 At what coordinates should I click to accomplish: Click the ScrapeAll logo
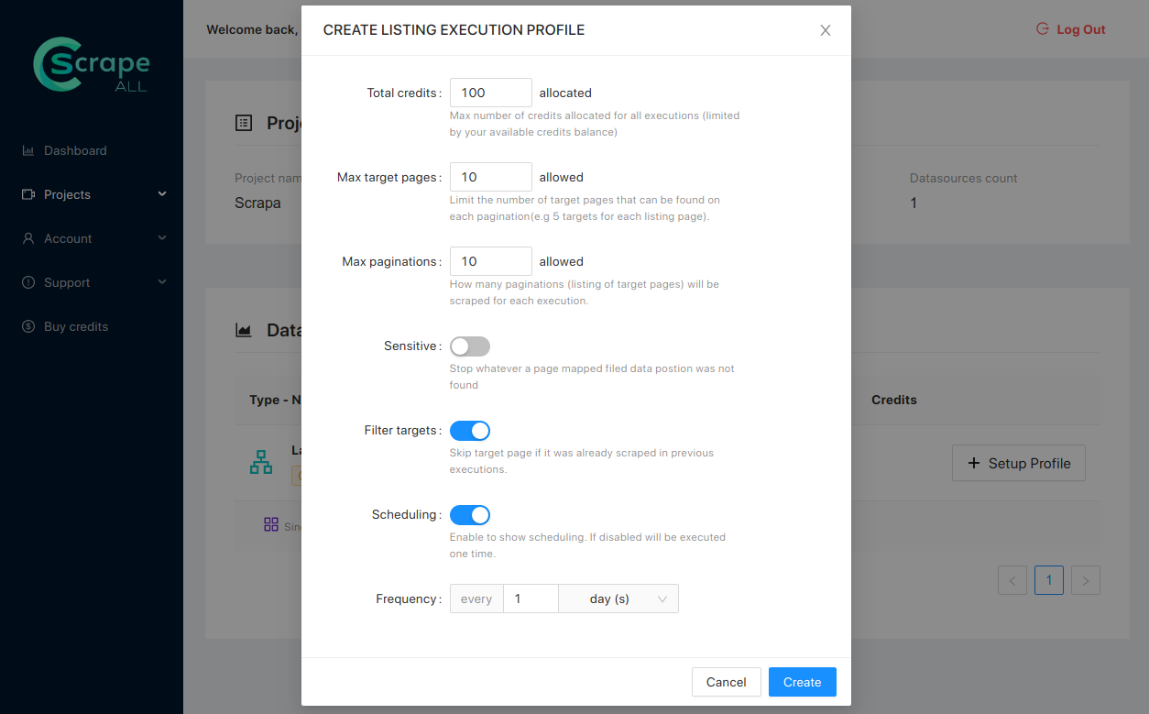point(91,64)
